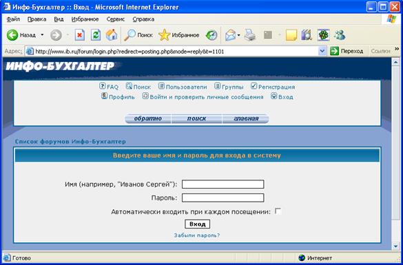Click the yellow note Discuss icon

pos(291,35)
